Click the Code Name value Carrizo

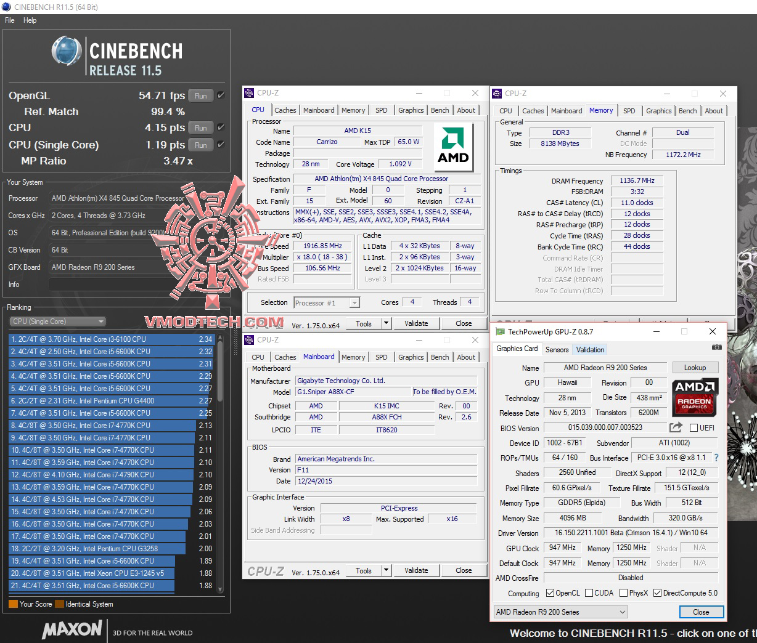pos(327,142)
